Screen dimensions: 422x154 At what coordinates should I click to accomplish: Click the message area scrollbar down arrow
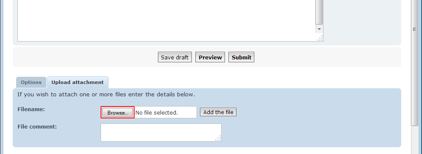pyautogui.click(x=319, y=29)
